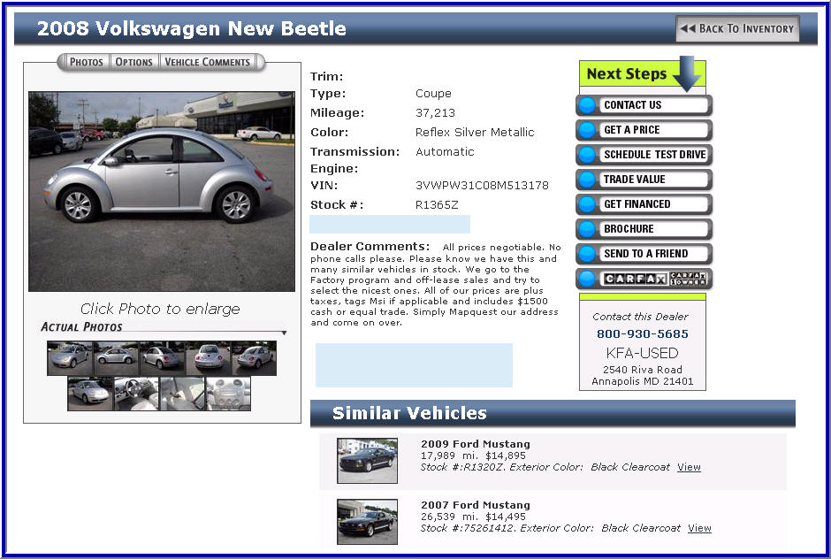
Task: Open the Brochure option
Action: [x=644, y=229]
